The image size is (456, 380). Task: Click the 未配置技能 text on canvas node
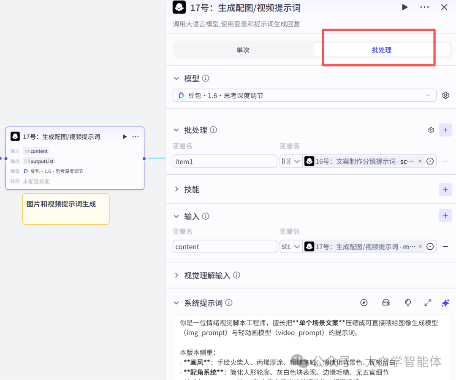(36, 182)
